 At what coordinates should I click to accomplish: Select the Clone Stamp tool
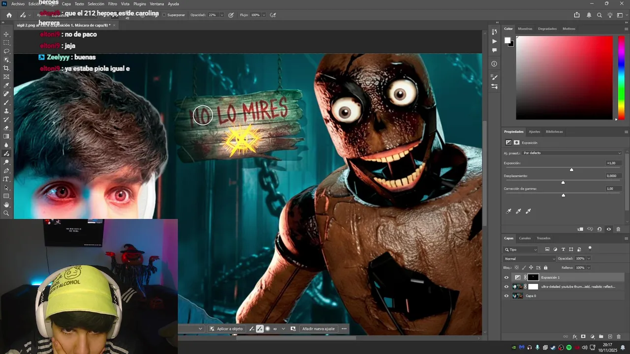click(6, 111)
